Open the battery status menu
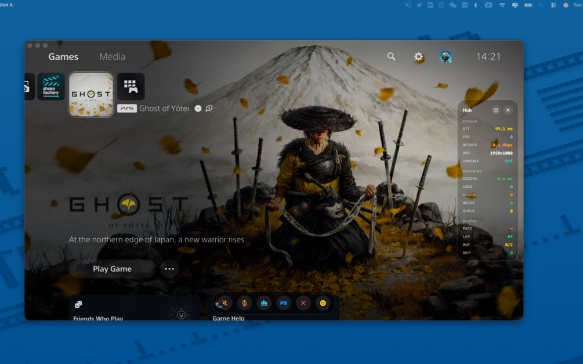 pyautogui.click(x=528, y=5)
